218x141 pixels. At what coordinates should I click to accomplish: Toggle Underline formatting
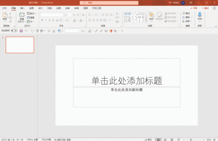49,20
